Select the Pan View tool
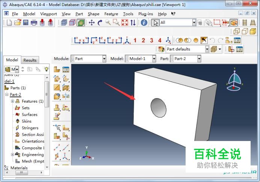 pos(92,23)
